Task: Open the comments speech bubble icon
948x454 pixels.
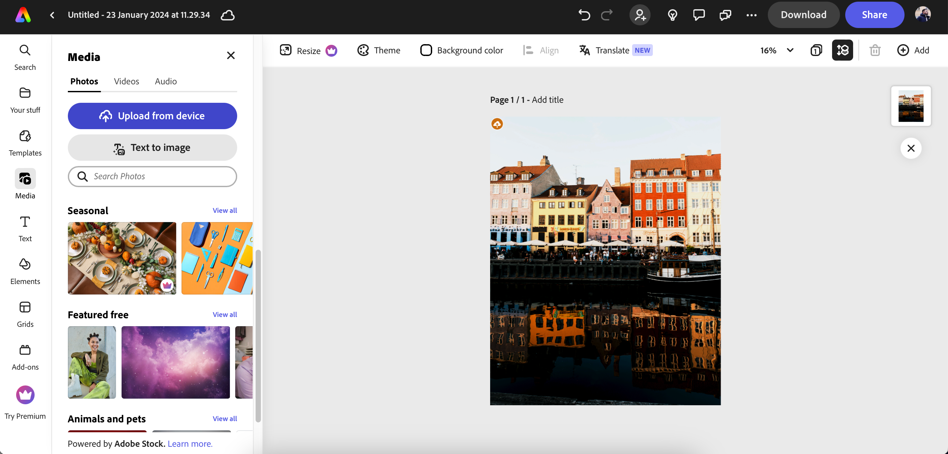Action: pos(699,15)
